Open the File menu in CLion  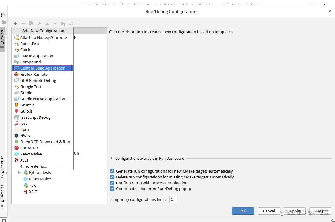3,14
